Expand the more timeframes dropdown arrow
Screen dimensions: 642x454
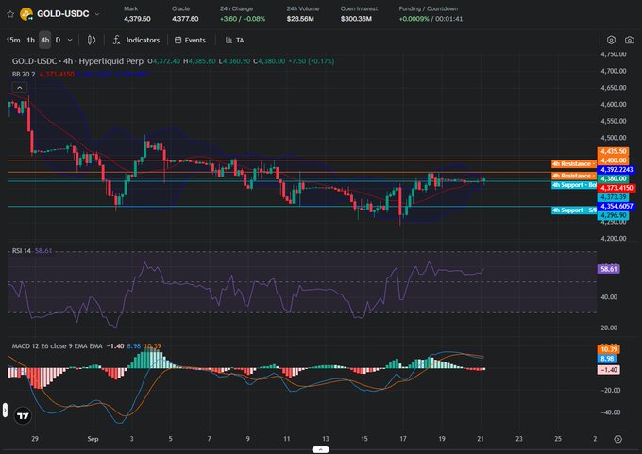pos(70,41)
